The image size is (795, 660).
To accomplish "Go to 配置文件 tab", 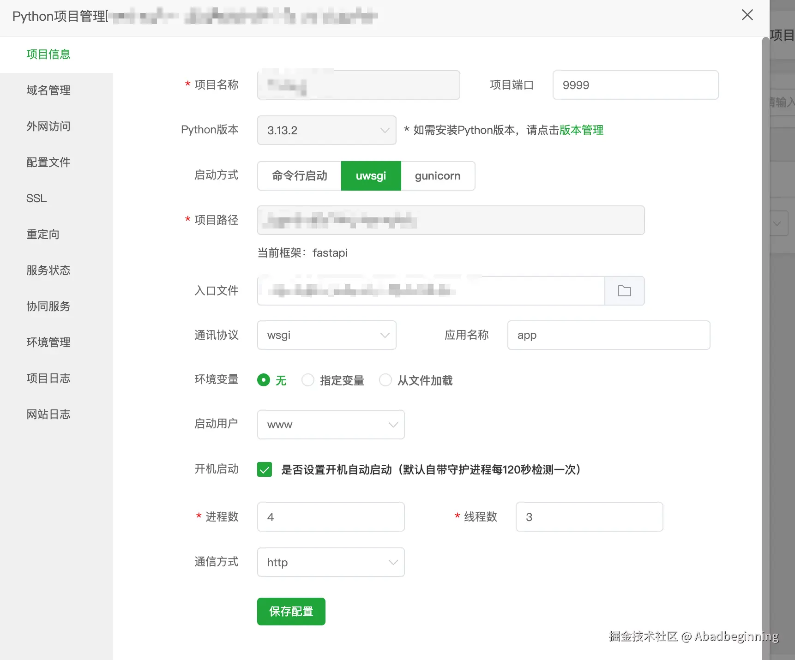I will point(48,162).
